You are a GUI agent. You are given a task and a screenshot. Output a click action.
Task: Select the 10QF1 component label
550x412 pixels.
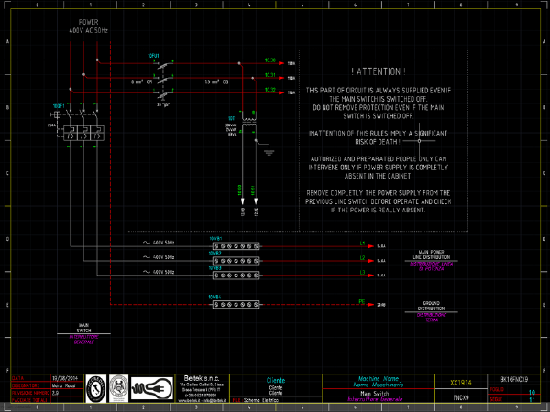coord(59,106)
